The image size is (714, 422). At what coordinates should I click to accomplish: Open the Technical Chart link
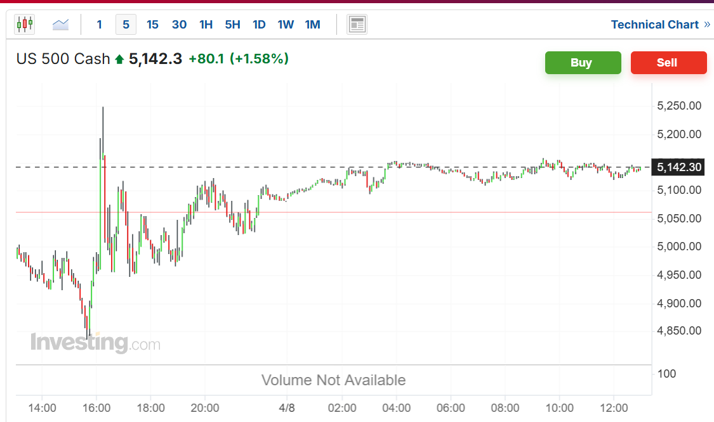[655, 25]
